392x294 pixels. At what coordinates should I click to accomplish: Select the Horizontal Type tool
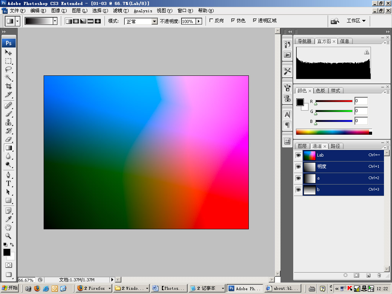tap(8, 183)
